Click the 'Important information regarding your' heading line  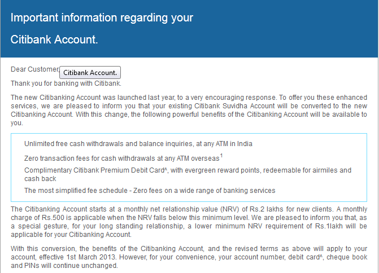tap(102, 17)
